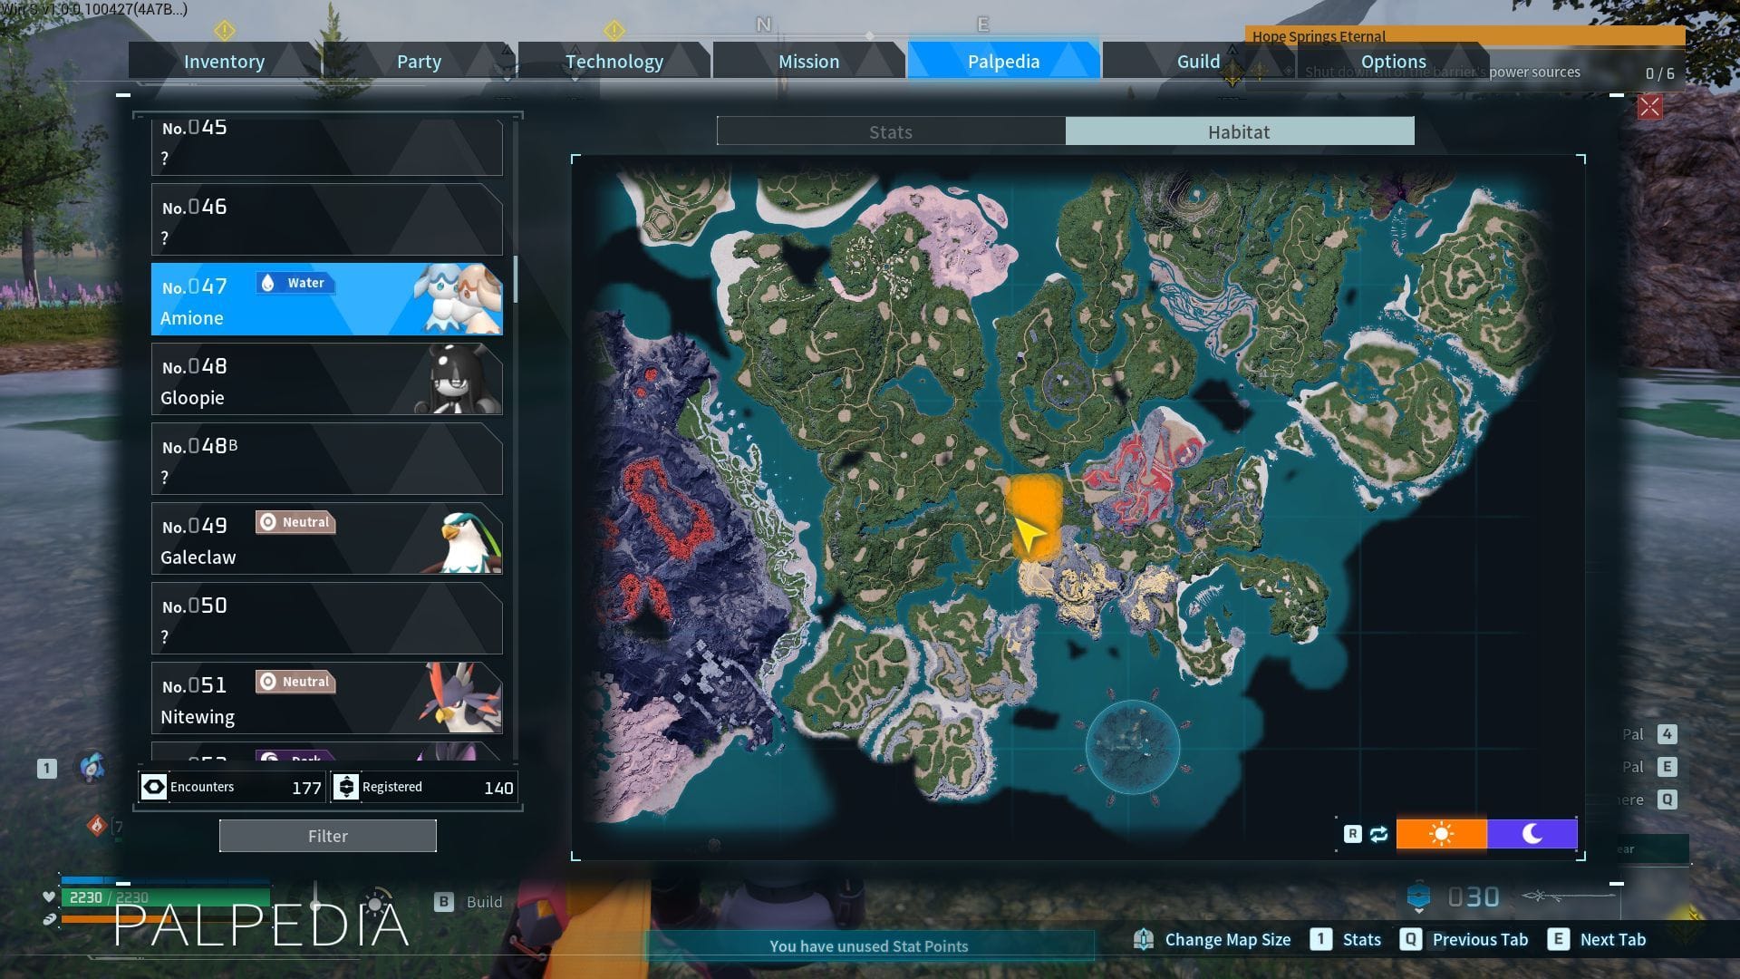Click the Encounters count 177
The height and width of the screenshot is (979, 1740).
[x=306, y=788]
